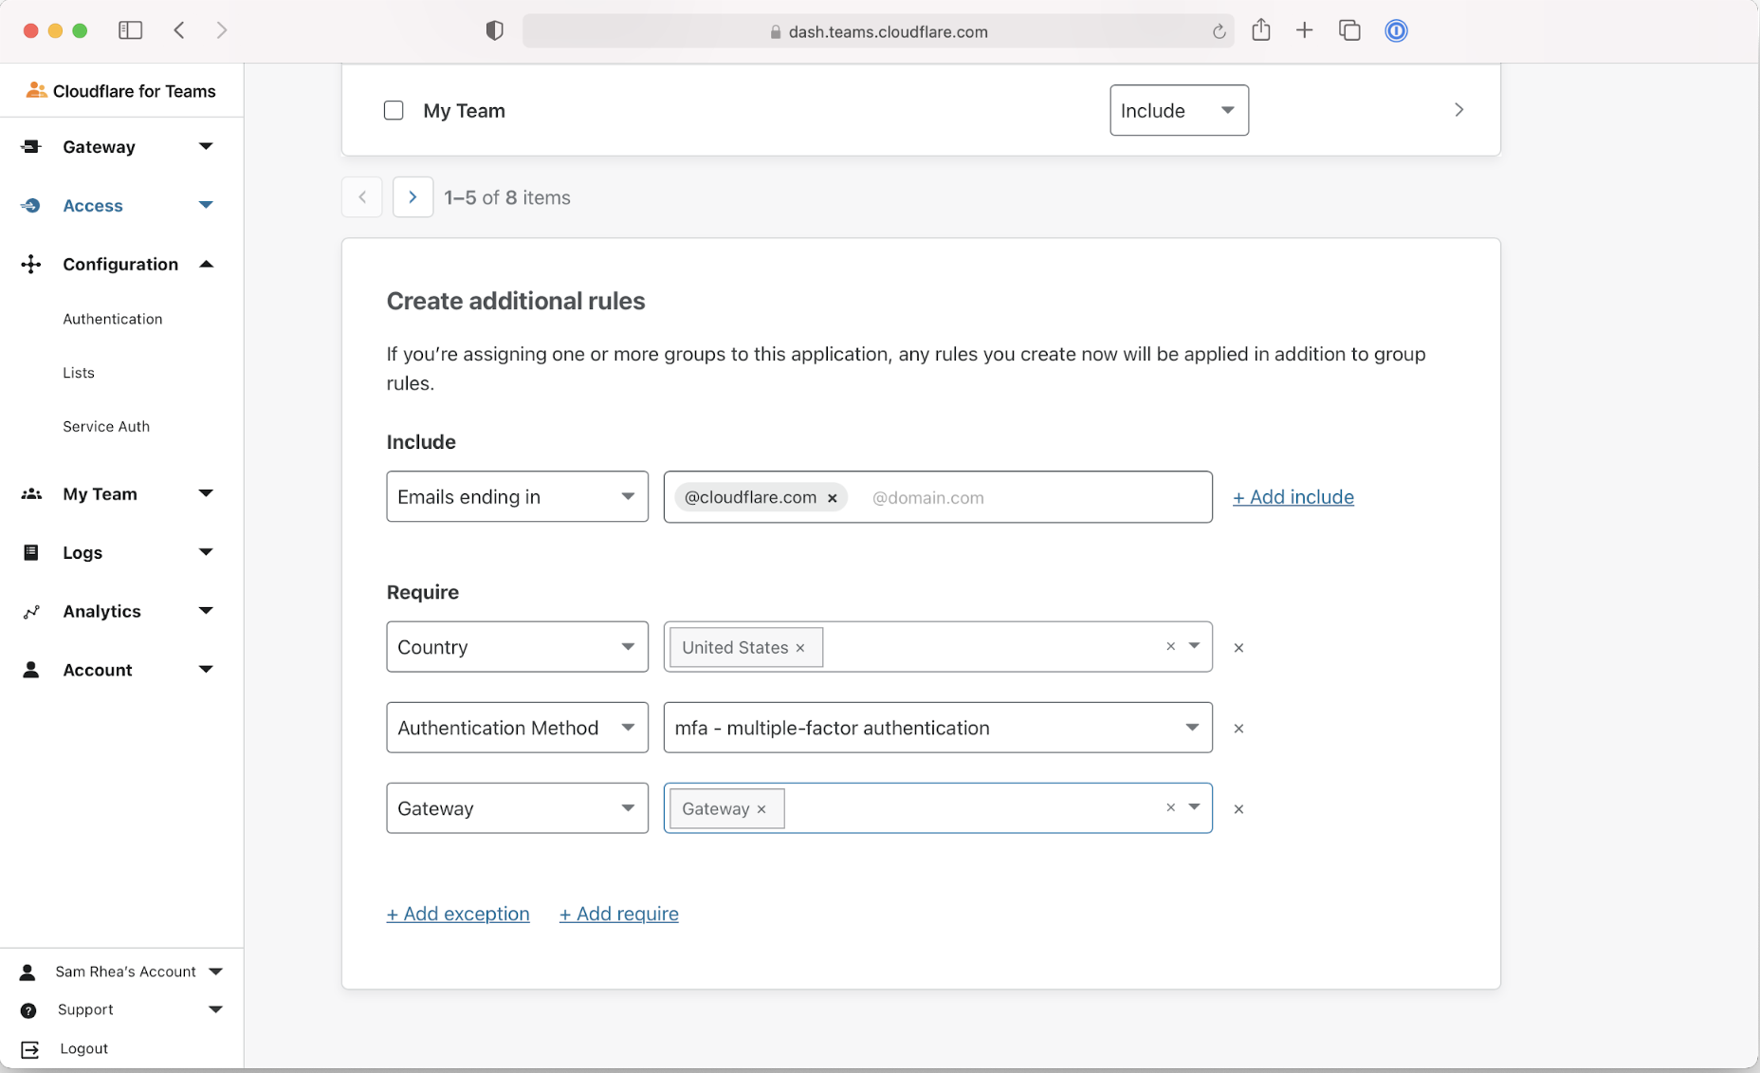Click the Logout icon
This screenshot has height=1073, width=1760.
point(29,1049)
